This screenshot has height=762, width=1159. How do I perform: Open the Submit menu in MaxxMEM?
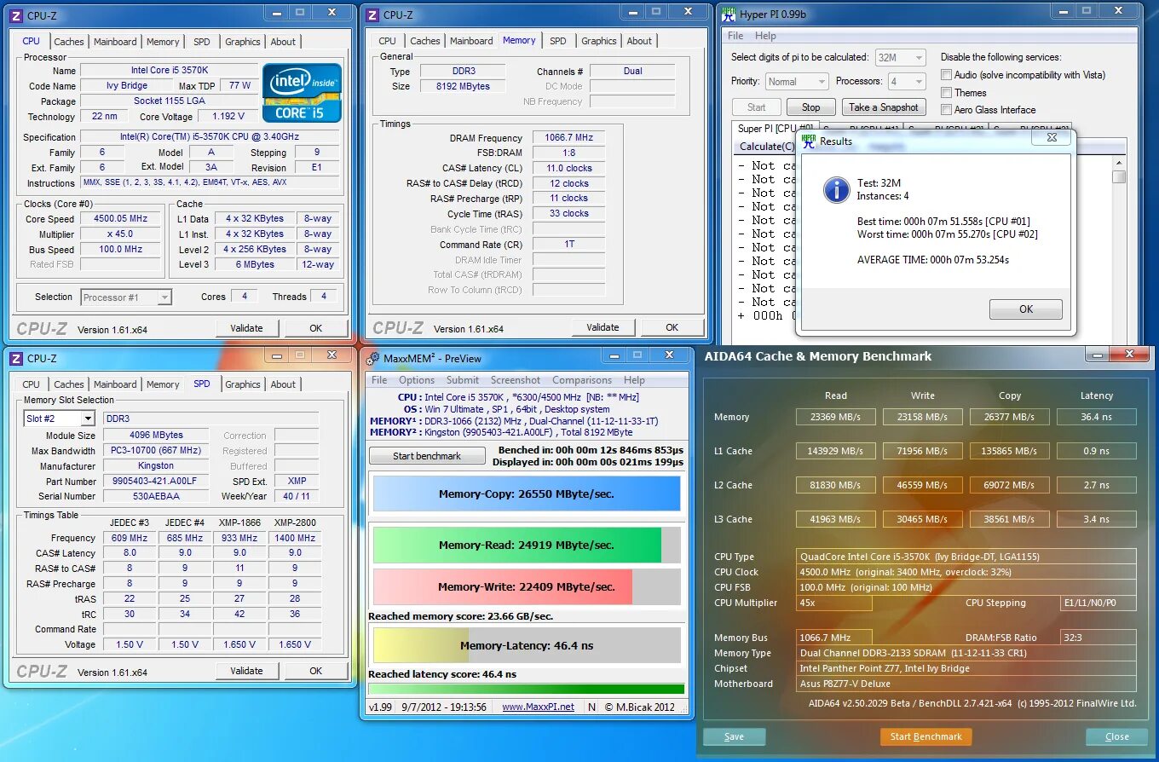pos(463,380)
